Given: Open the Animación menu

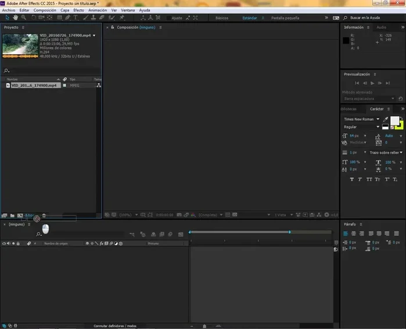Looking at the screenshot, I should (x=98, y=10).
